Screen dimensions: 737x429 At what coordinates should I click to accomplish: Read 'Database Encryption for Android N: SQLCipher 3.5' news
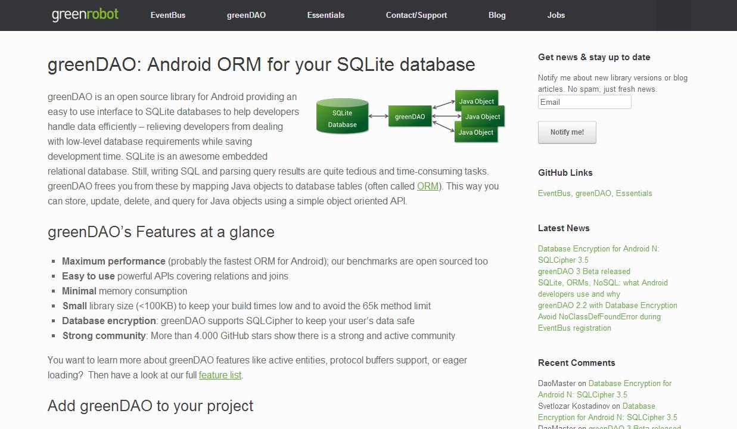point(599,254)
